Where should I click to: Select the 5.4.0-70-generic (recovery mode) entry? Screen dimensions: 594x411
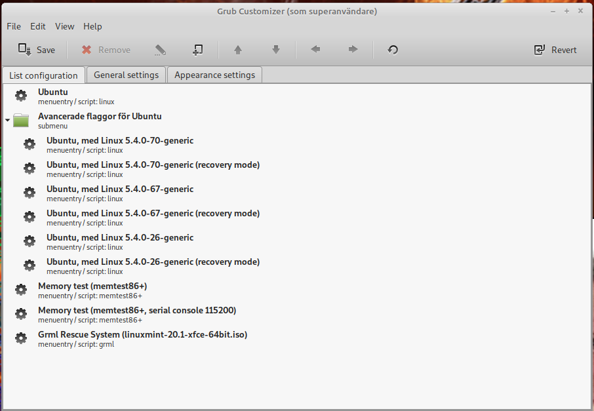296,169
